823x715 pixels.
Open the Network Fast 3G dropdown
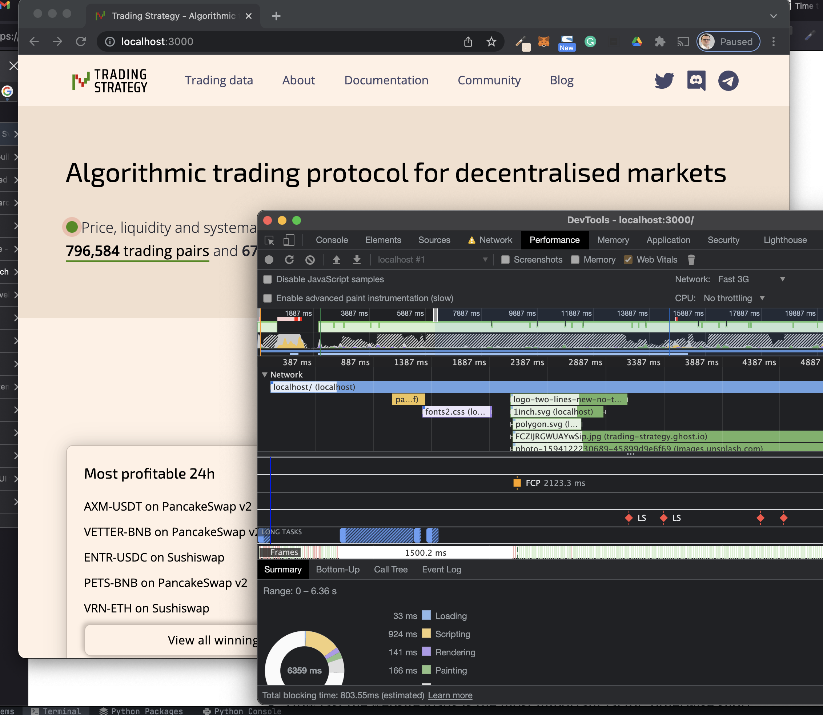pyautogui.click(x=751, y=279)
